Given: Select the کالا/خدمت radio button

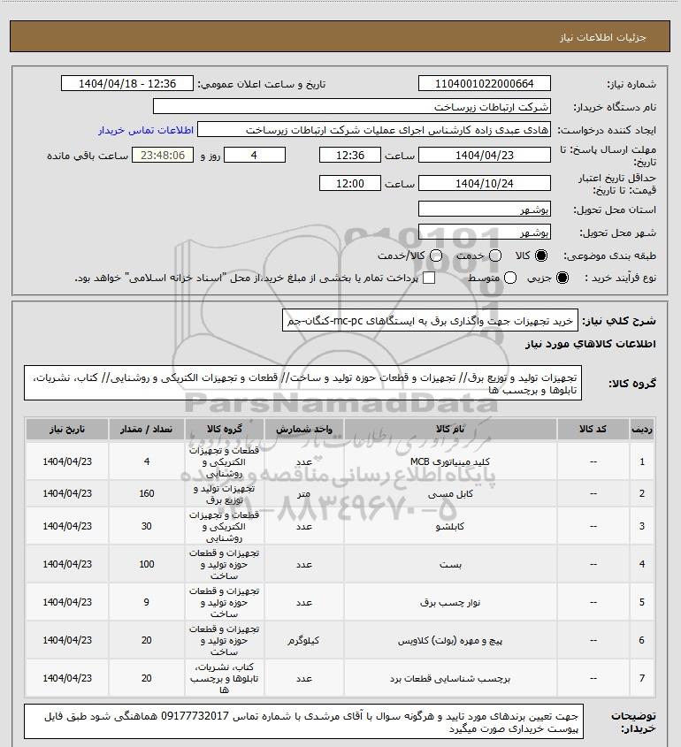Looking at the screenshot, I should (x=435, y=255).
